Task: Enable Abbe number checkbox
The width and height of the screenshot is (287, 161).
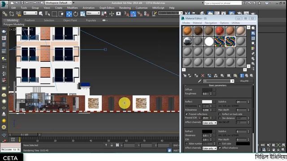Action: tap(187, 144)
